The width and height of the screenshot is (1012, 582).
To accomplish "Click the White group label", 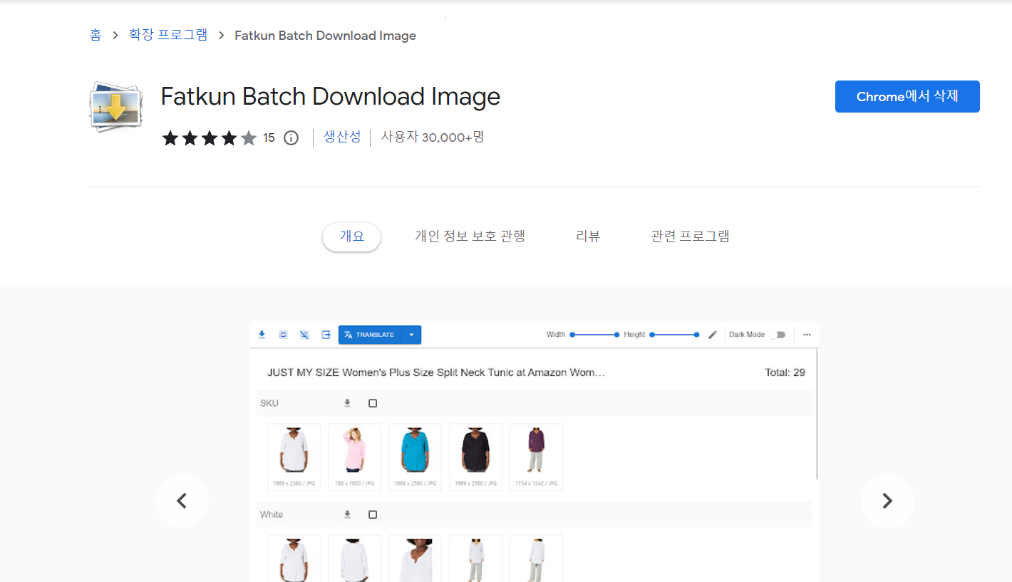I will (272, 514).
